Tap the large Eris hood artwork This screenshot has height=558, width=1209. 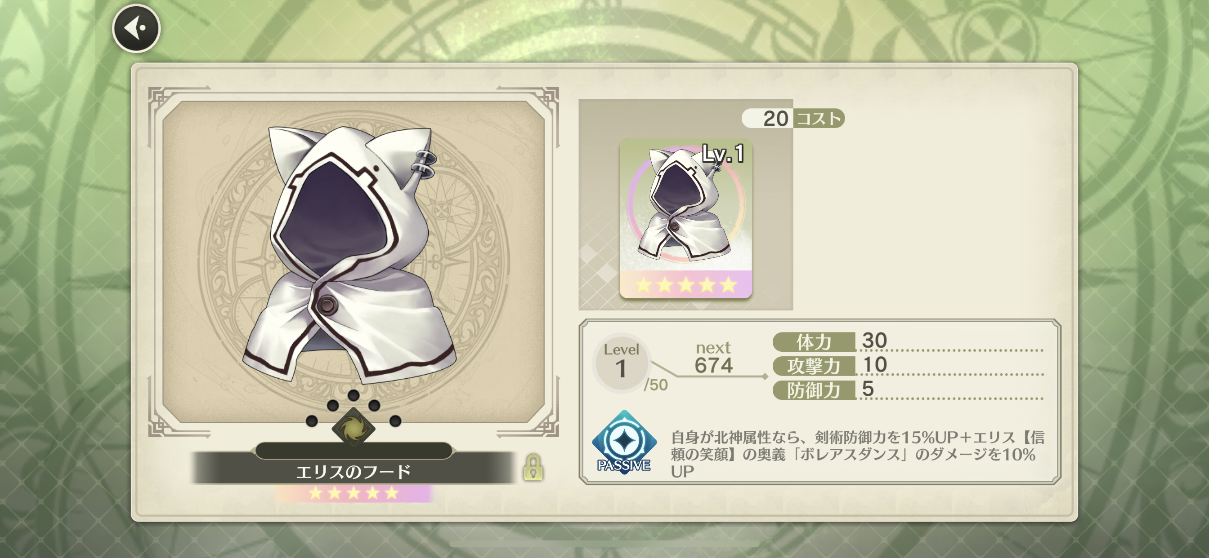(349, 255)
